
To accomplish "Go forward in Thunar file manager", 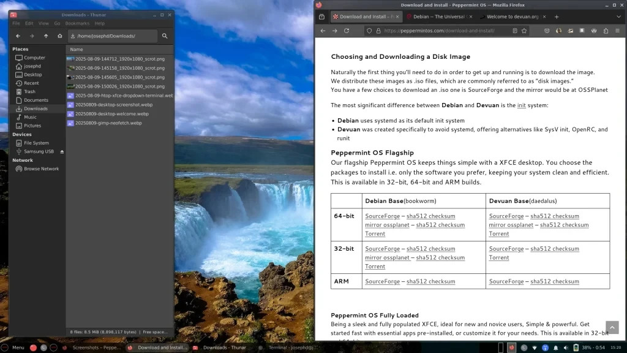I will click(x=32, y=36).
